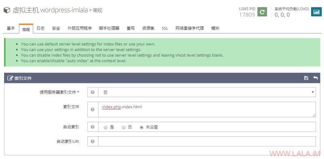Open the 使用服务器索引文件 dropdown
This screenshot has width=324, height=159.
207,92
